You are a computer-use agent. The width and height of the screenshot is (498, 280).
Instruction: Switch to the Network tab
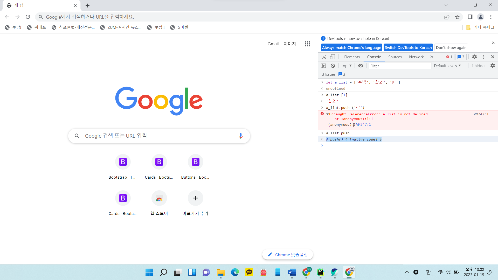[x=416, y=57]
